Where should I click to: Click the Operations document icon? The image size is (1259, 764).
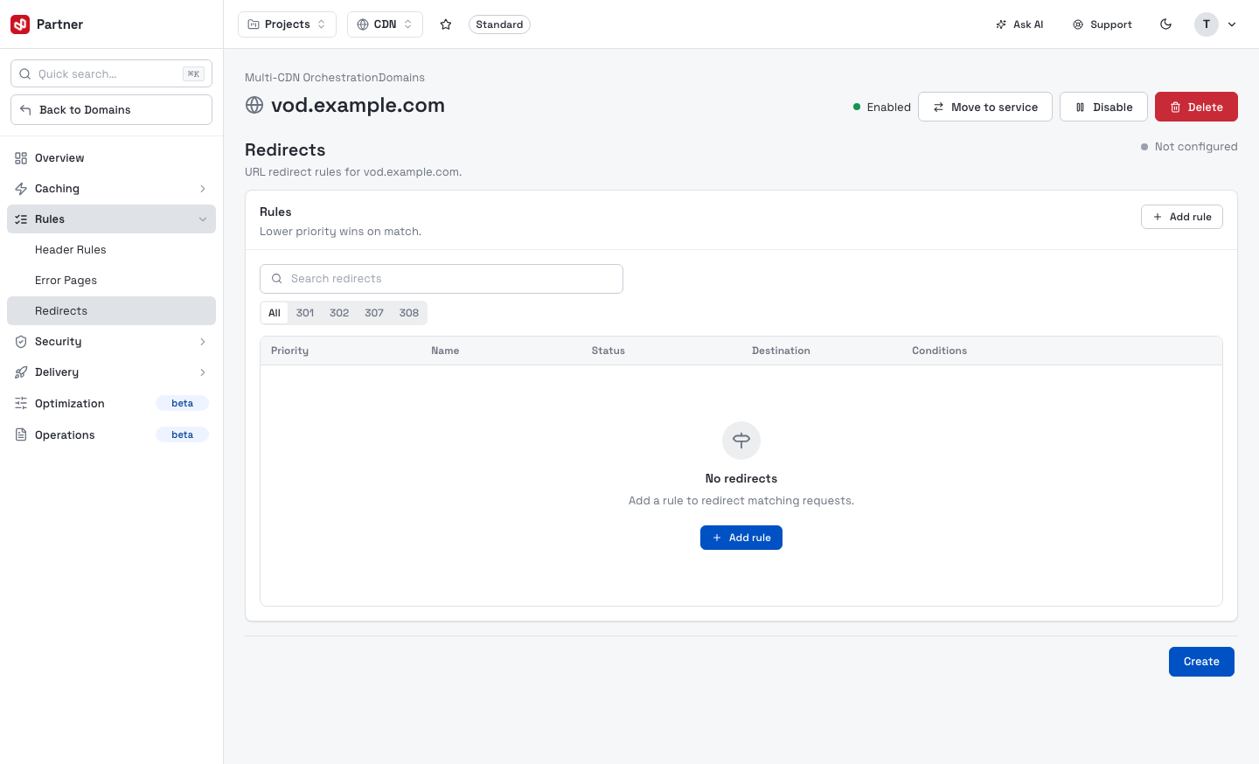click(21, 434)
